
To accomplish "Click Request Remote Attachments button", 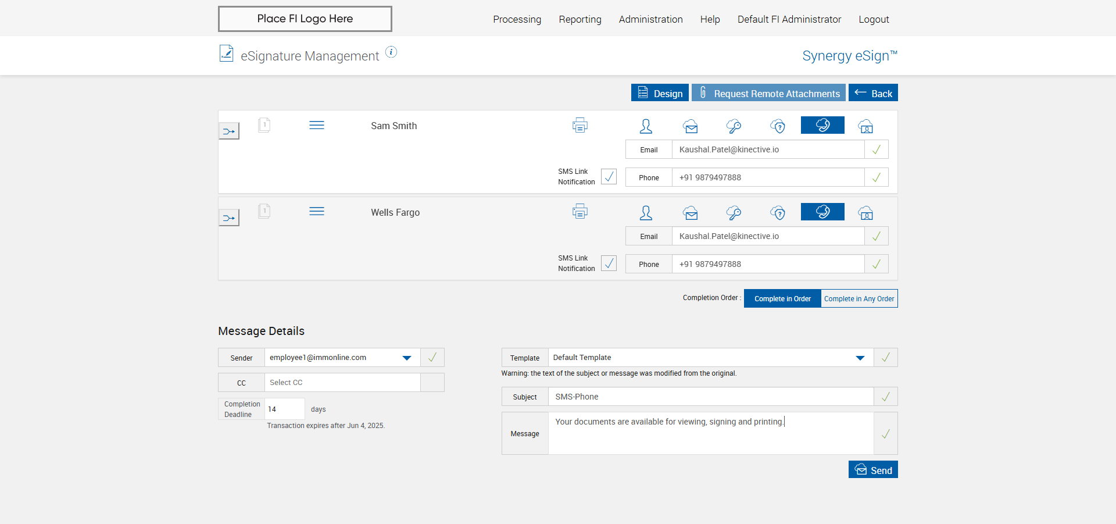I will pyautogui.click(x=768, y=93).
